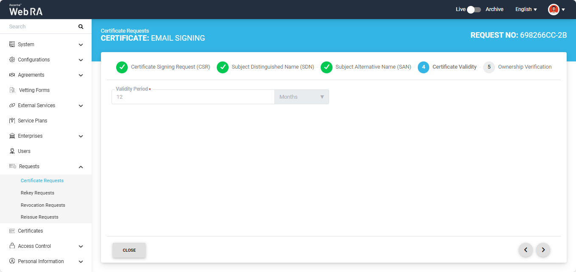Click the Validity Period input field
The image size is (576, 272).
point(193,97)
